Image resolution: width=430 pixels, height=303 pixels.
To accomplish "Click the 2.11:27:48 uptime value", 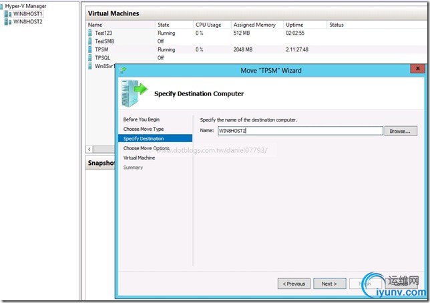I will [297, 49].
